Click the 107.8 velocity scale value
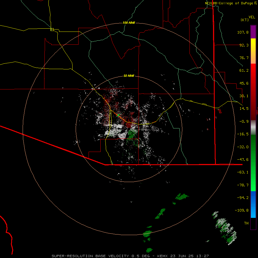The height and width of the screenshot is (258, 258). (x=243, y=32)
